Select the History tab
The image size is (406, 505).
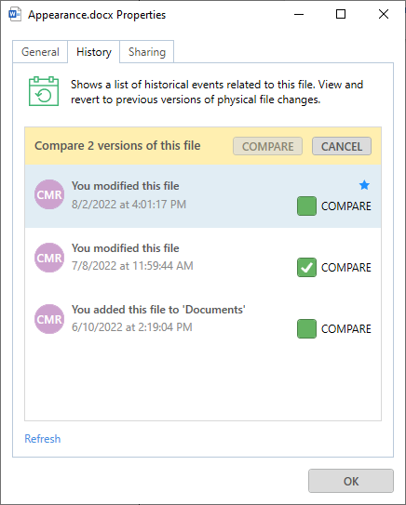coord(94,52)
